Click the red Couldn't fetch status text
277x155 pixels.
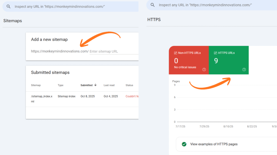point(132,96)
